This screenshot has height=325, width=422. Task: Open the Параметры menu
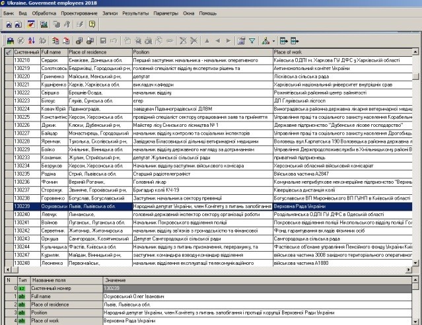point(165,13)
